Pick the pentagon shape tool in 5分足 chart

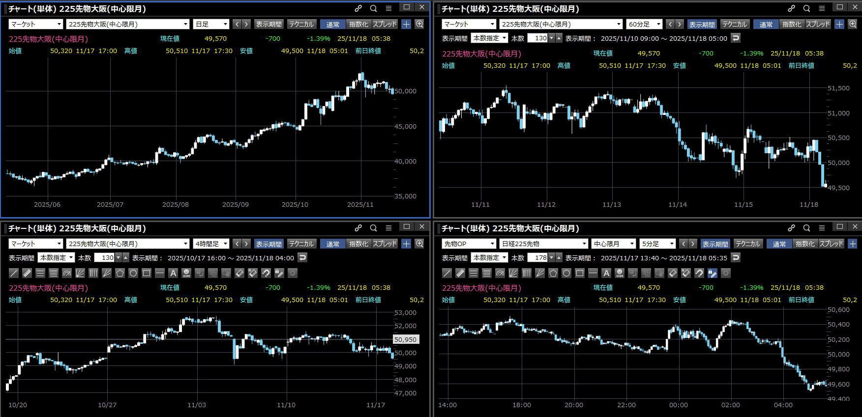pos(553,273)
